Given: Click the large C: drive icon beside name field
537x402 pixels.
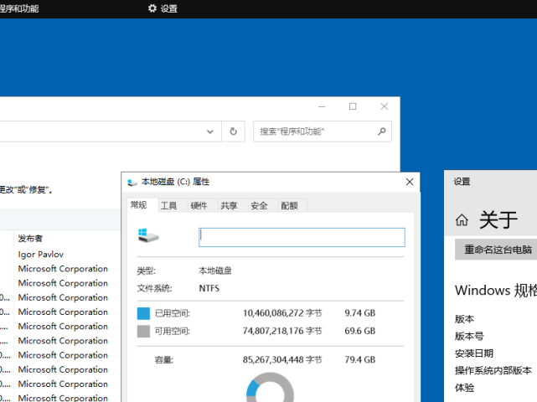Looking at the screenshot, I should click(148, 237).
